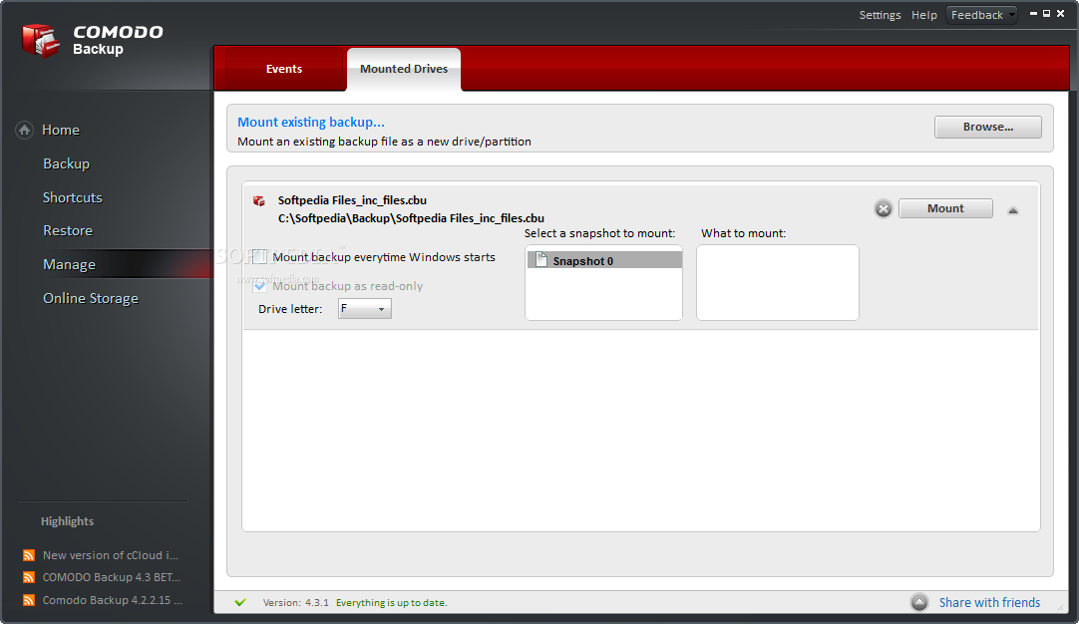Click the Comodo Backup logo icon
Screen dimensions: 1079x624
[40, 40]
